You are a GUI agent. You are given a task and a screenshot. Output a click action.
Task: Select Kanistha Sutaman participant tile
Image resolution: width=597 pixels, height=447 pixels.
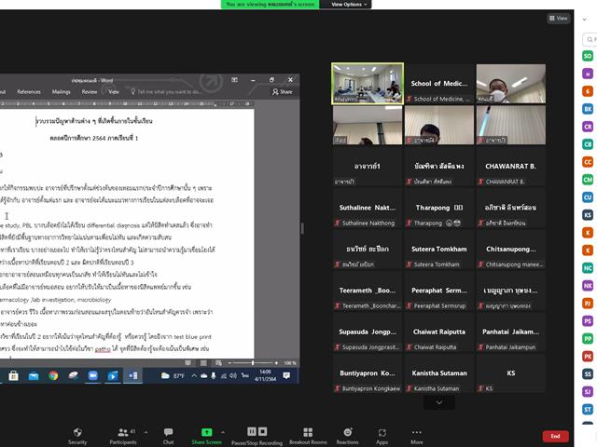(x=439, y=373)
